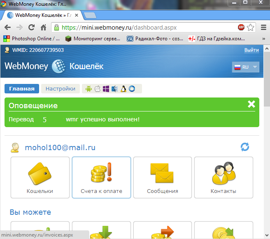Bookmark the page with the star icon
Image resolution: width=270 pixels, height=239 pixels.
click(x=250, y=28)
